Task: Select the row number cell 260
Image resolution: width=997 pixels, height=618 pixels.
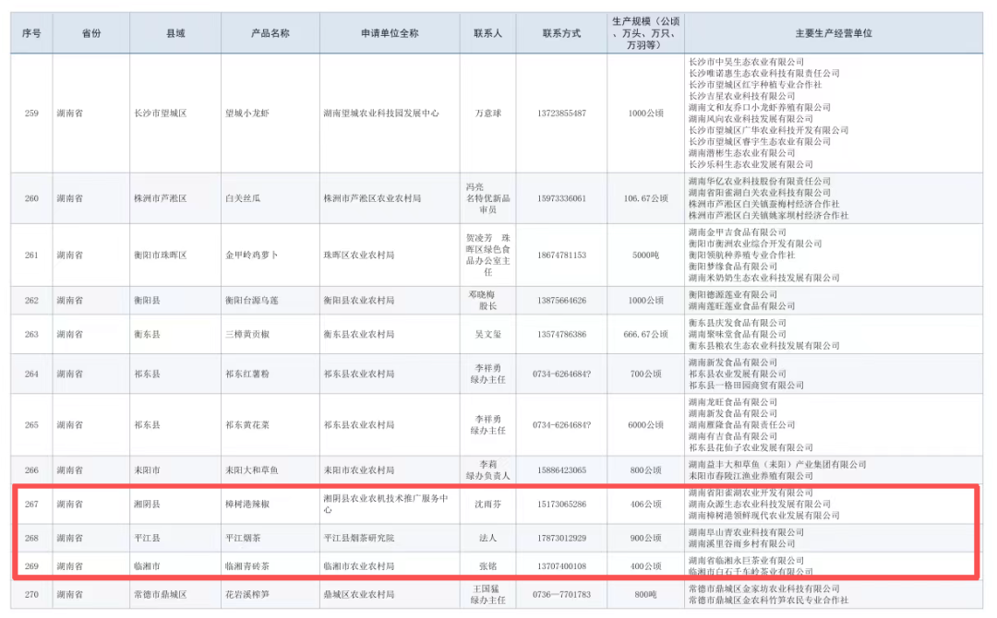Action: coord(31,198)
